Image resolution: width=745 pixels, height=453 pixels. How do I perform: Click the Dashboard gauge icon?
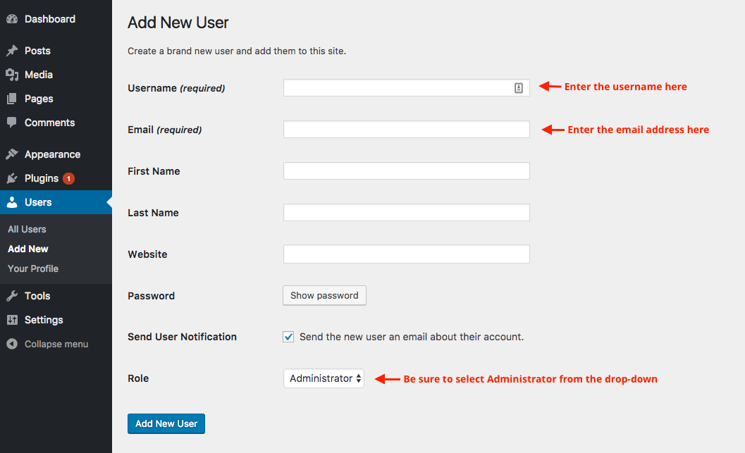tap(12, 19)
